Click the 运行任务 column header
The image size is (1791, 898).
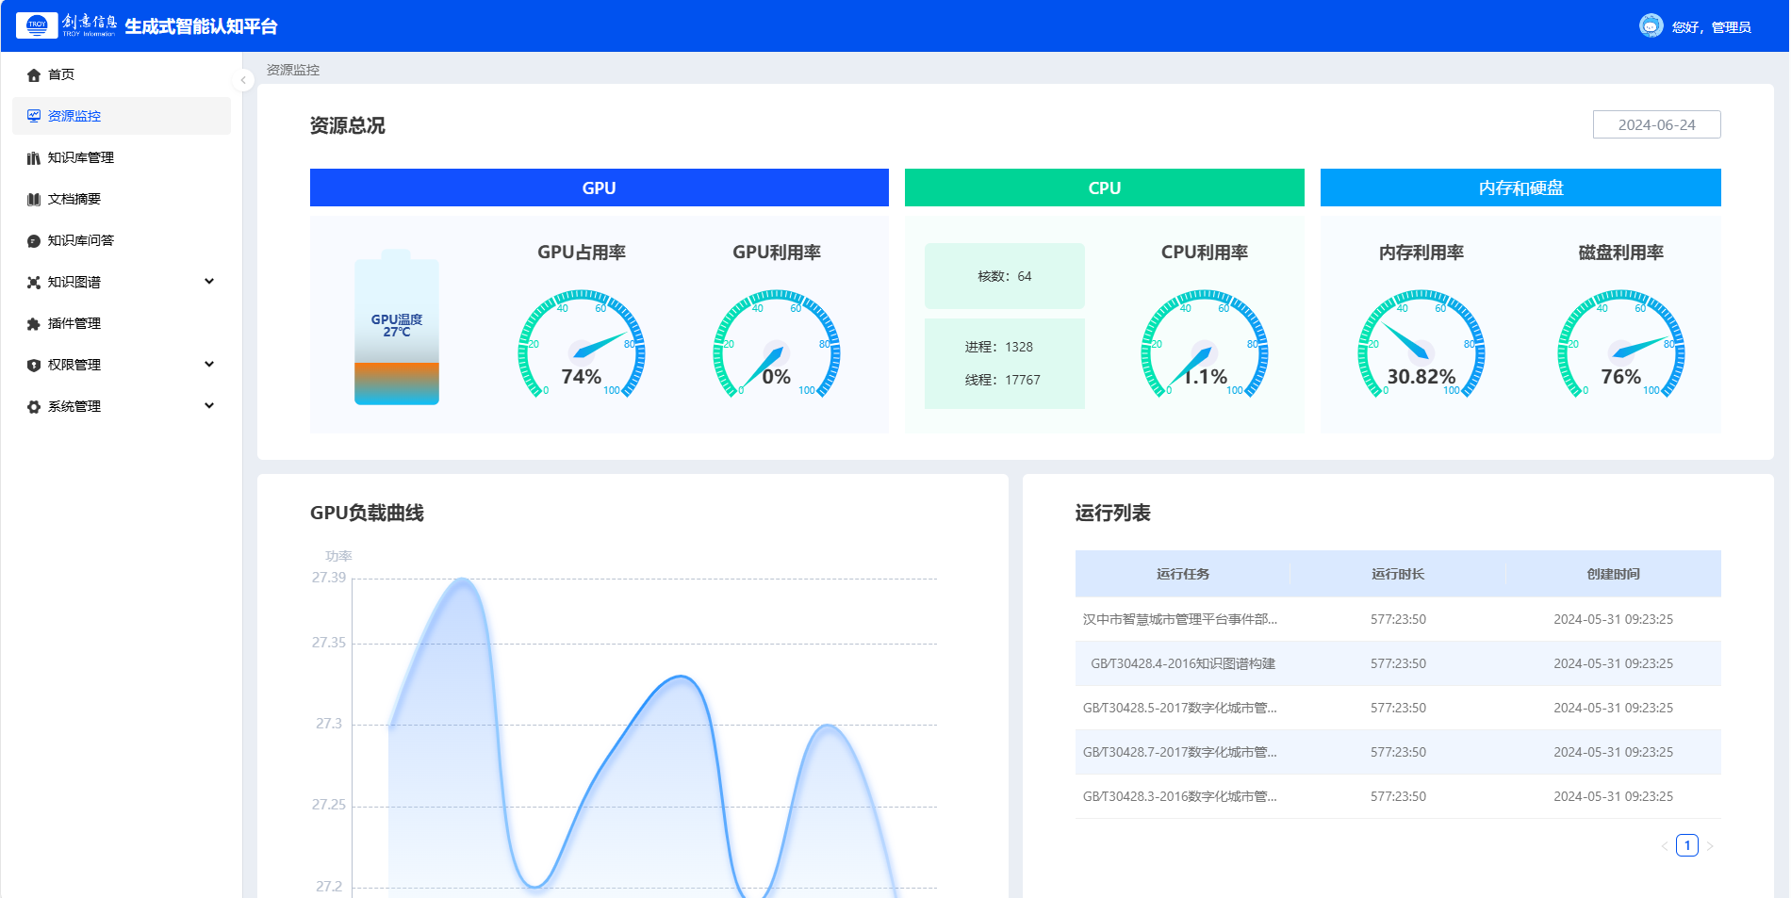[1183, 574]
